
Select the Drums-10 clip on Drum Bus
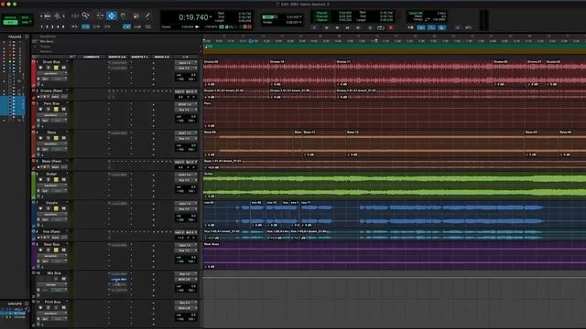coord(302,73)
